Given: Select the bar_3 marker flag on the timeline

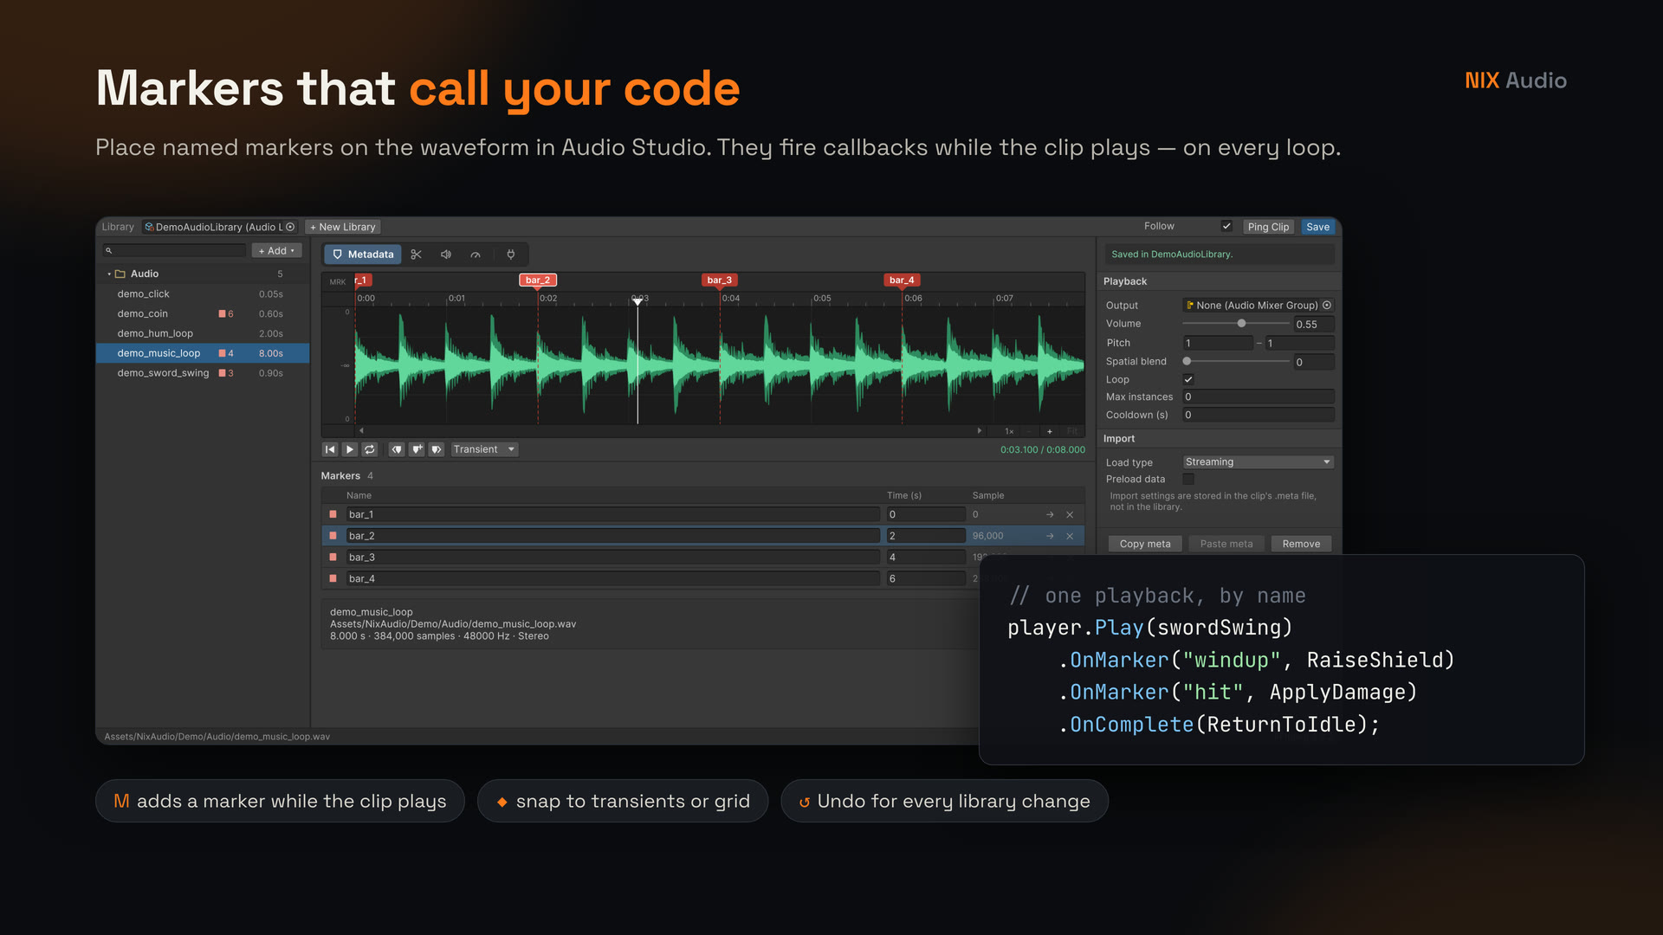Looking at the screenshot, I should tap(720, 280).
